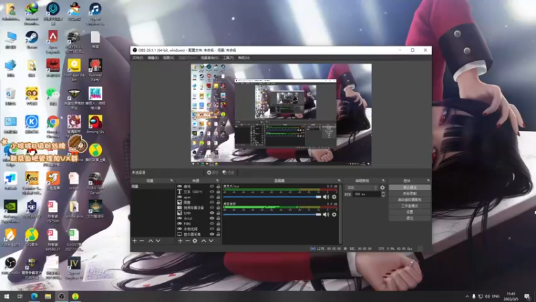Add a new source with the plus icon
The width and height of the screenshot is (536, 302).
pyautogui.click(x=180, y=241)
